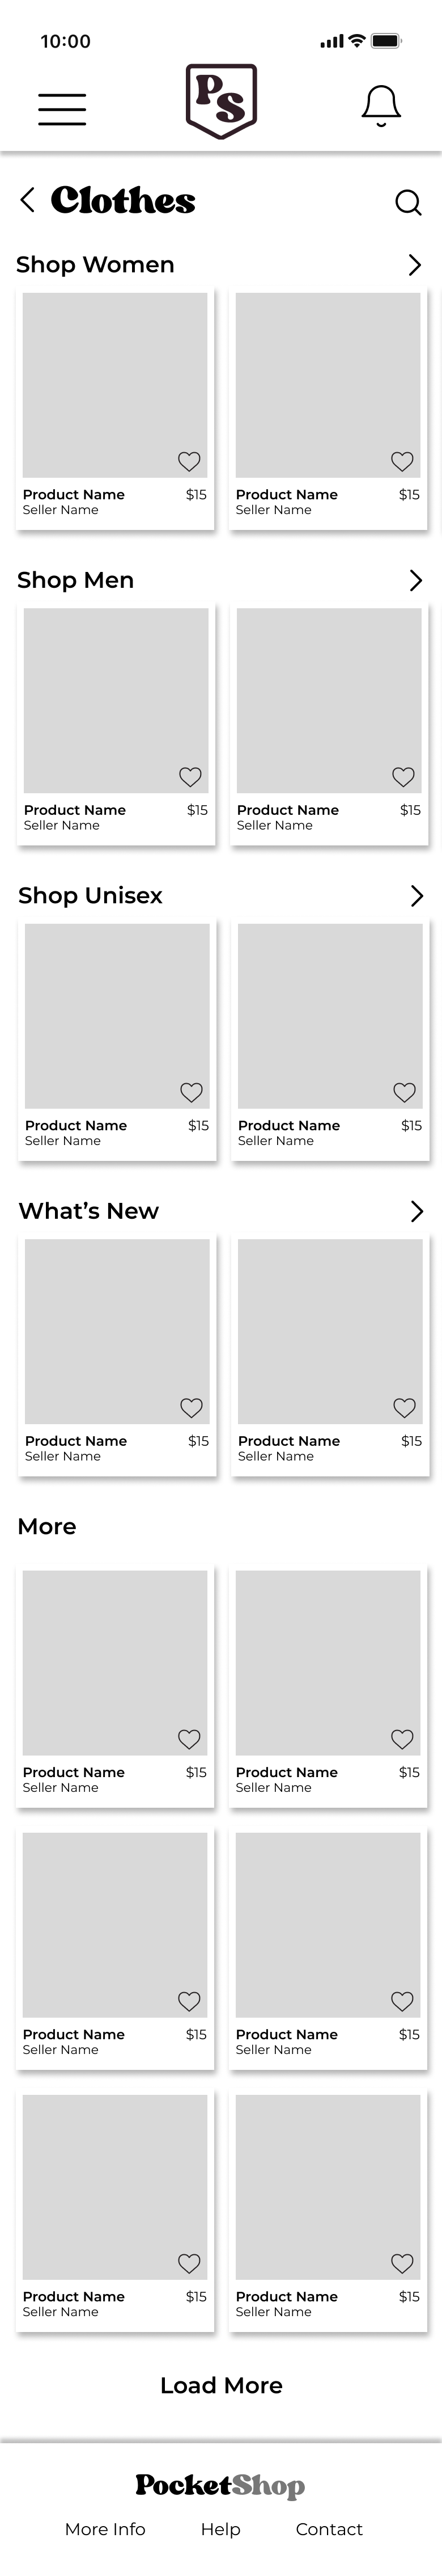This screenshot has width=442, height=2576.
Task: Open Help footer link
Action: (x=220, y=2529)
